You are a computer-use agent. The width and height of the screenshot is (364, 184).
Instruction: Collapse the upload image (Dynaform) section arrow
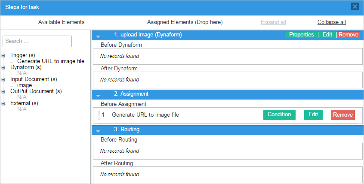(x=98, y=36)
